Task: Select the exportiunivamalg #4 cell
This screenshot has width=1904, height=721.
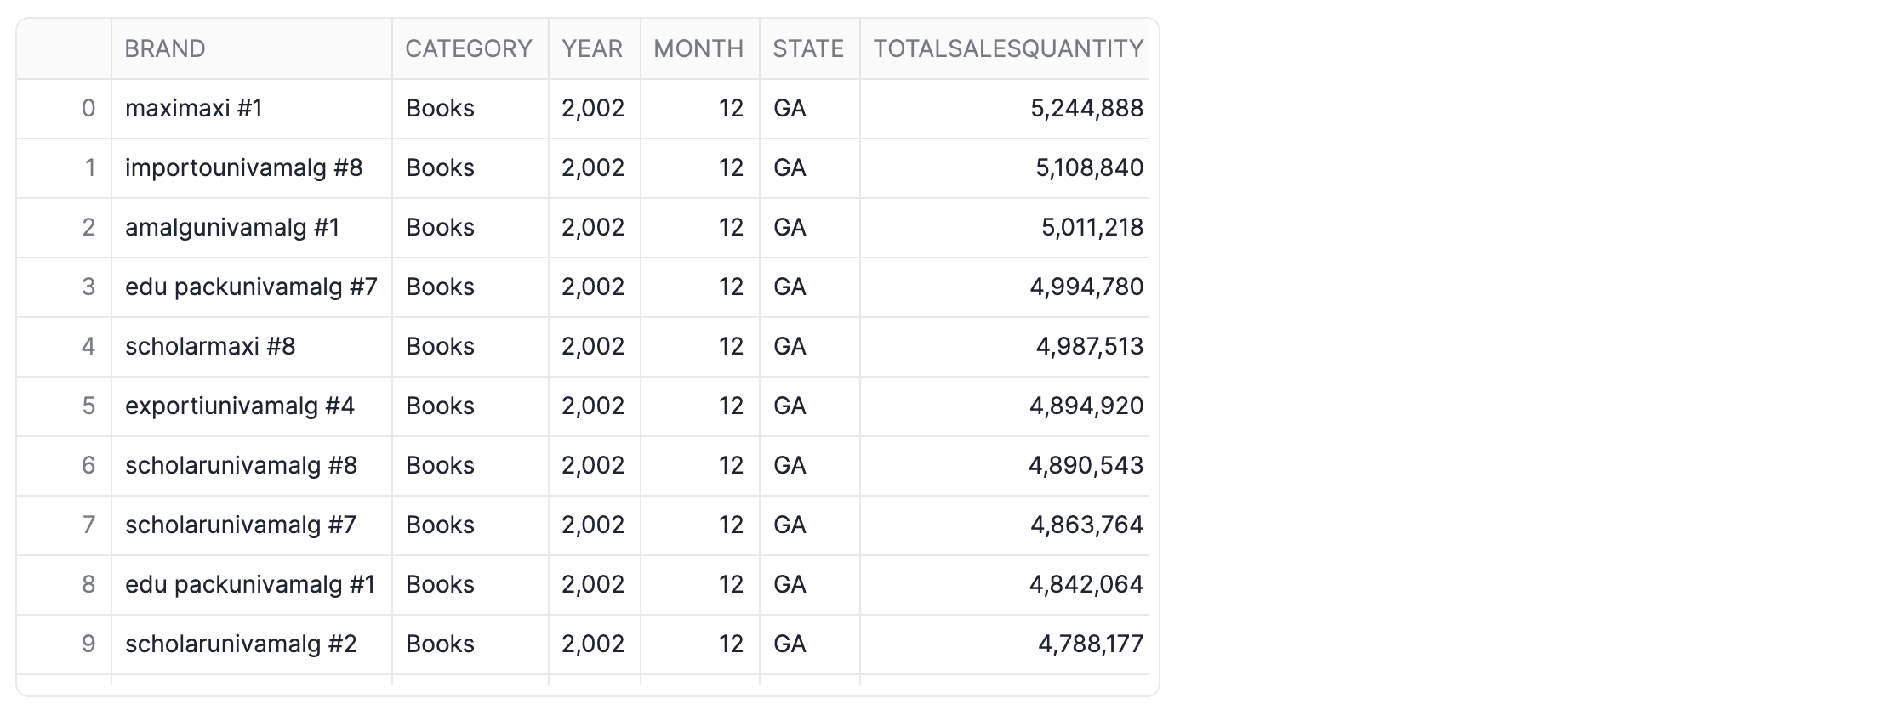Action: (240, 406)
